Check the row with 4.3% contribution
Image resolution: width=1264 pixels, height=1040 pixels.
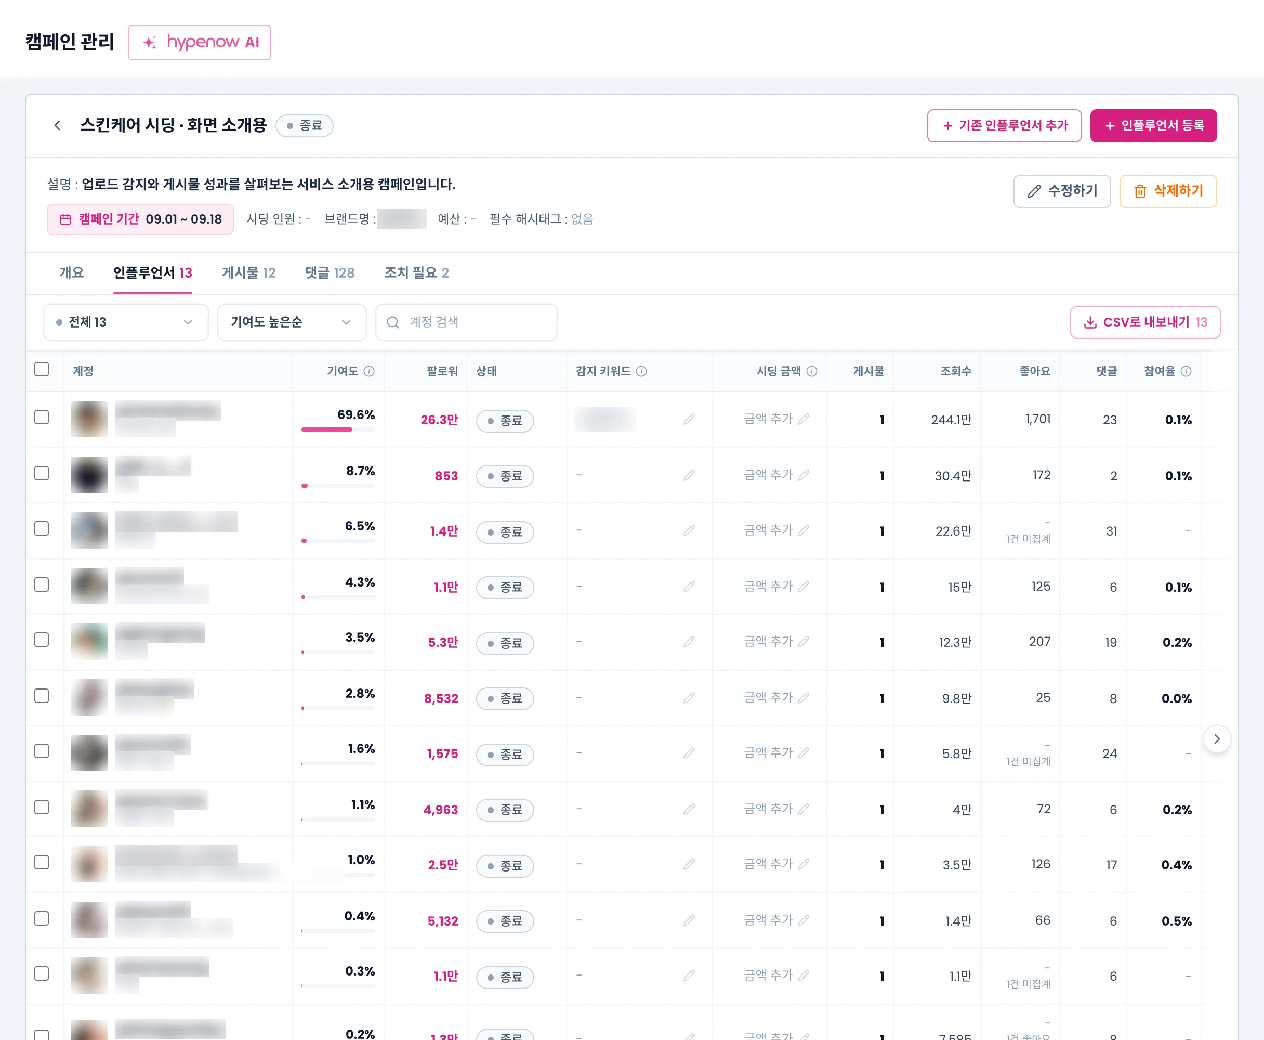point(42,584)
